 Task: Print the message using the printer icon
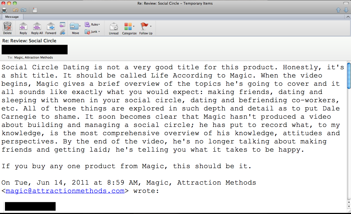pos(4,10)
